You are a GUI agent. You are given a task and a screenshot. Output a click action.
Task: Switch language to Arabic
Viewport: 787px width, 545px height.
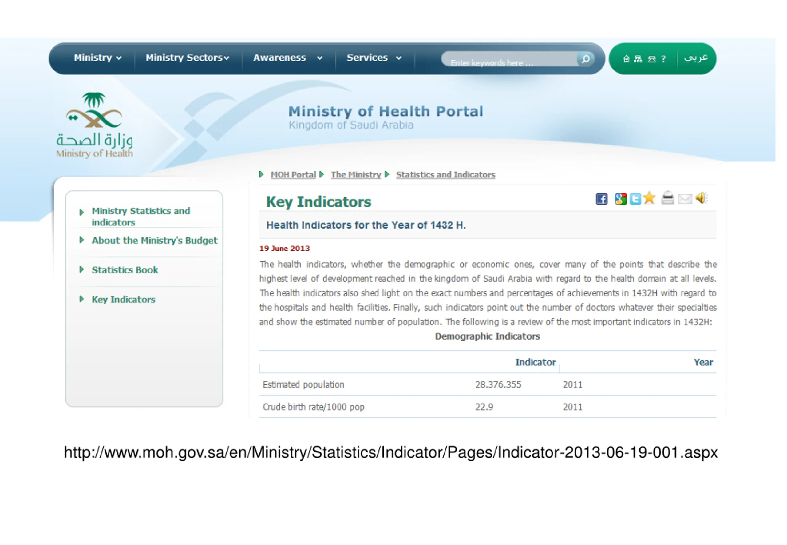pos(695,58)
